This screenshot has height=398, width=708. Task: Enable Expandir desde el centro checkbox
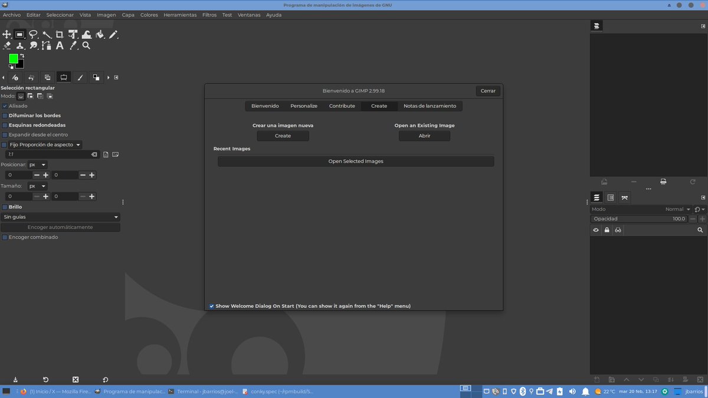tap(5, 134)
